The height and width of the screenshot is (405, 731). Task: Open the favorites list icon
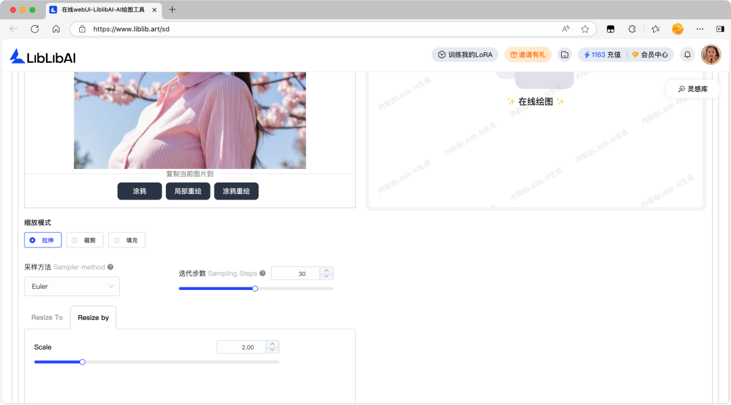[x=655, y=29]
